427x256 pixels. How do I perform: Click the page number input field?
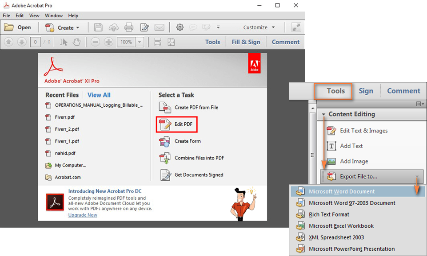35,42
